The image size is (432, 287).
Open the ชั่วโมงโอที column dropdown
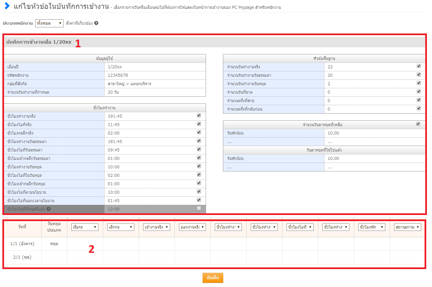[x=300, y=227]
